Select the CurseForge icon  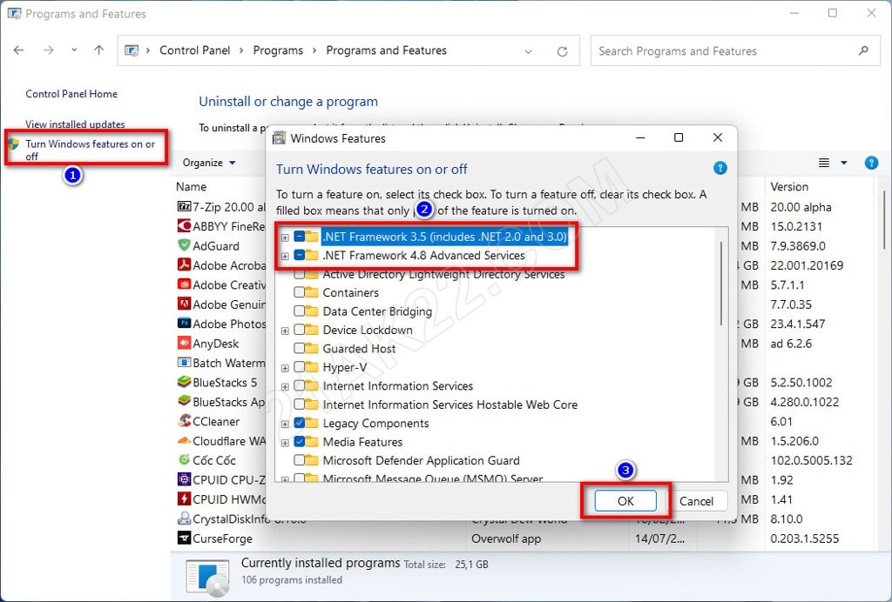[184, 538]
